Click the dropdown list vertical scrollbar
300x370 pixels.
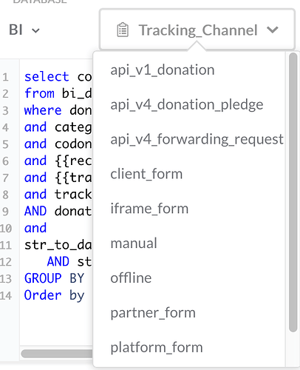click(x=293, y=192)
